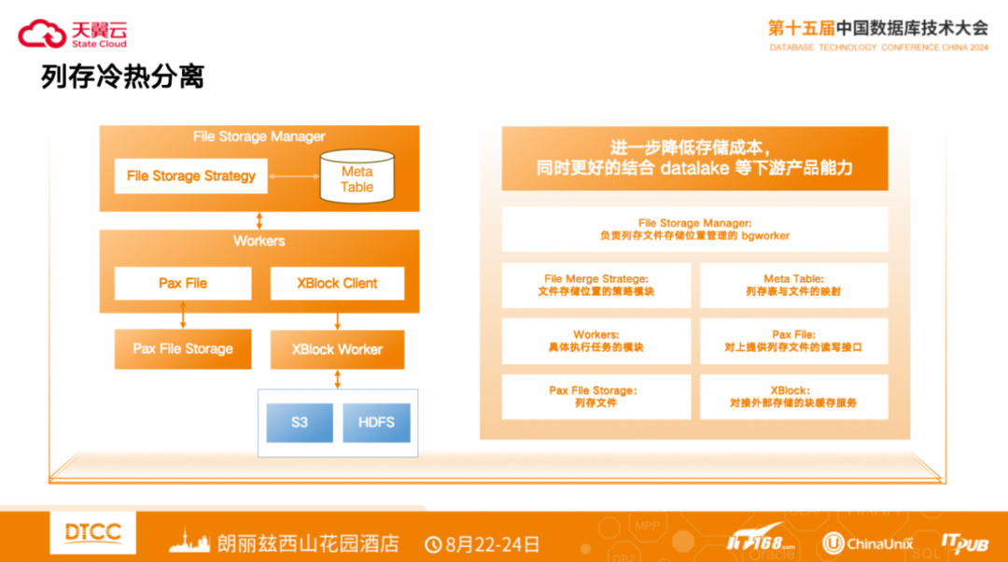
Task: Click the Pax File 读写接口 description card
Action: 794,341
